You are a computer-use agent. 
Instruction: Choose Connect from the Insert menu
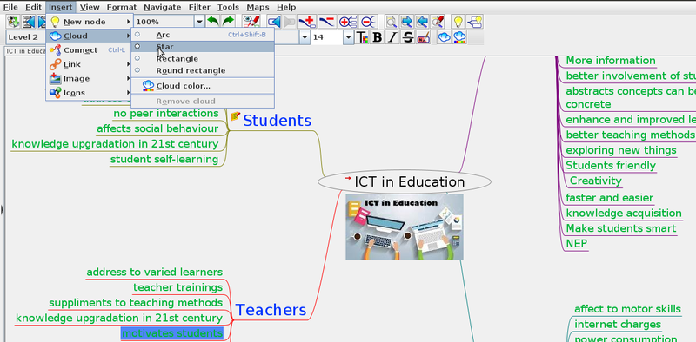click(x=90, y=50)
